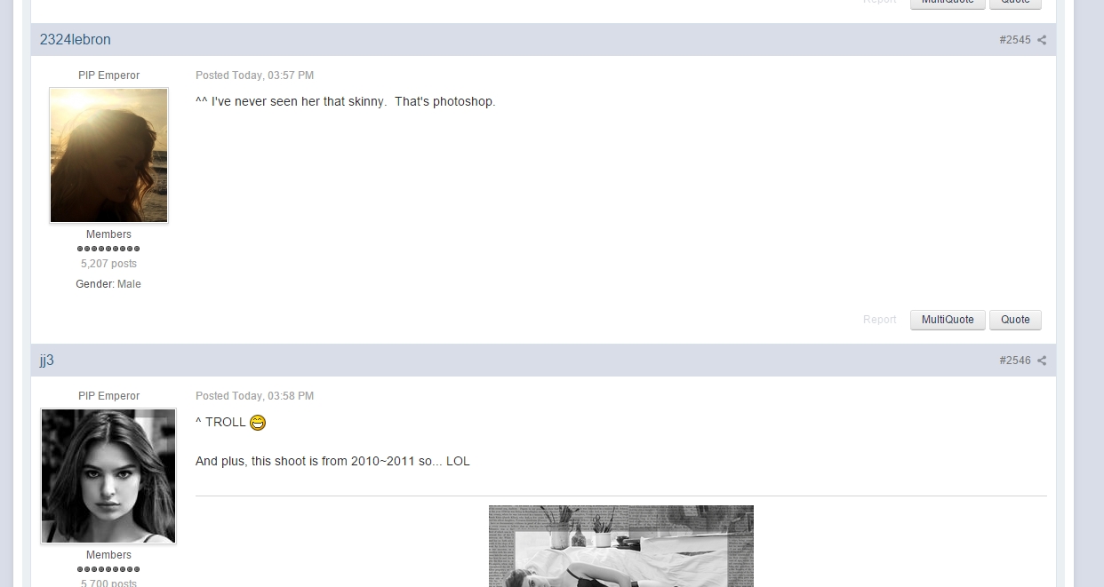Click the grinning smiley emoticon

pos(258,423)
